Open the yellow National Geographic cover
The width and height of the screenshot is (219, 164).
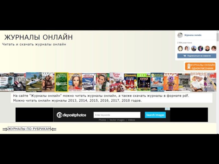(x=61, y=82)
